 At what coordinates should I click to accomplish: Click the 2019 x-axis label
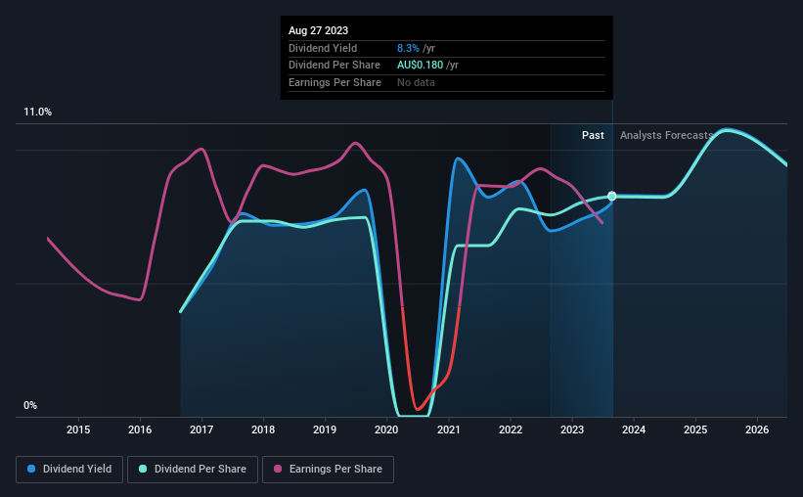click(325, 429)
